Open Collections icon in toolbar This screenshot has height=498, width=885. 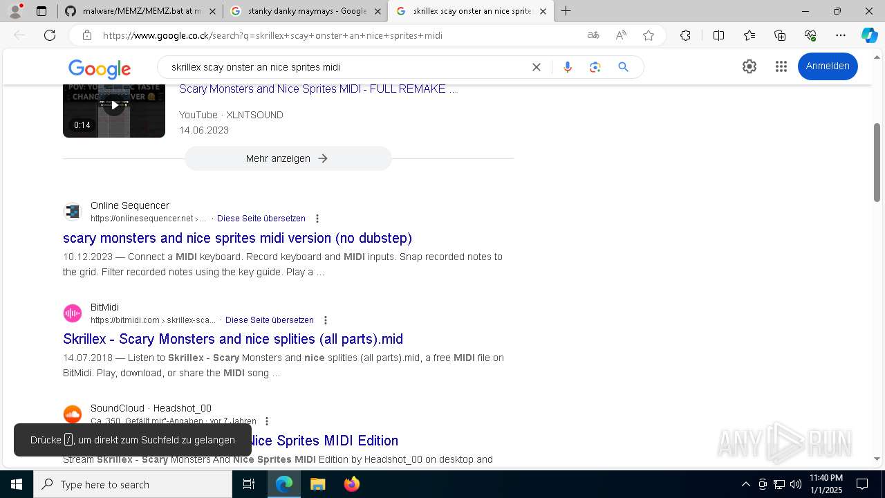click(780, 35)
